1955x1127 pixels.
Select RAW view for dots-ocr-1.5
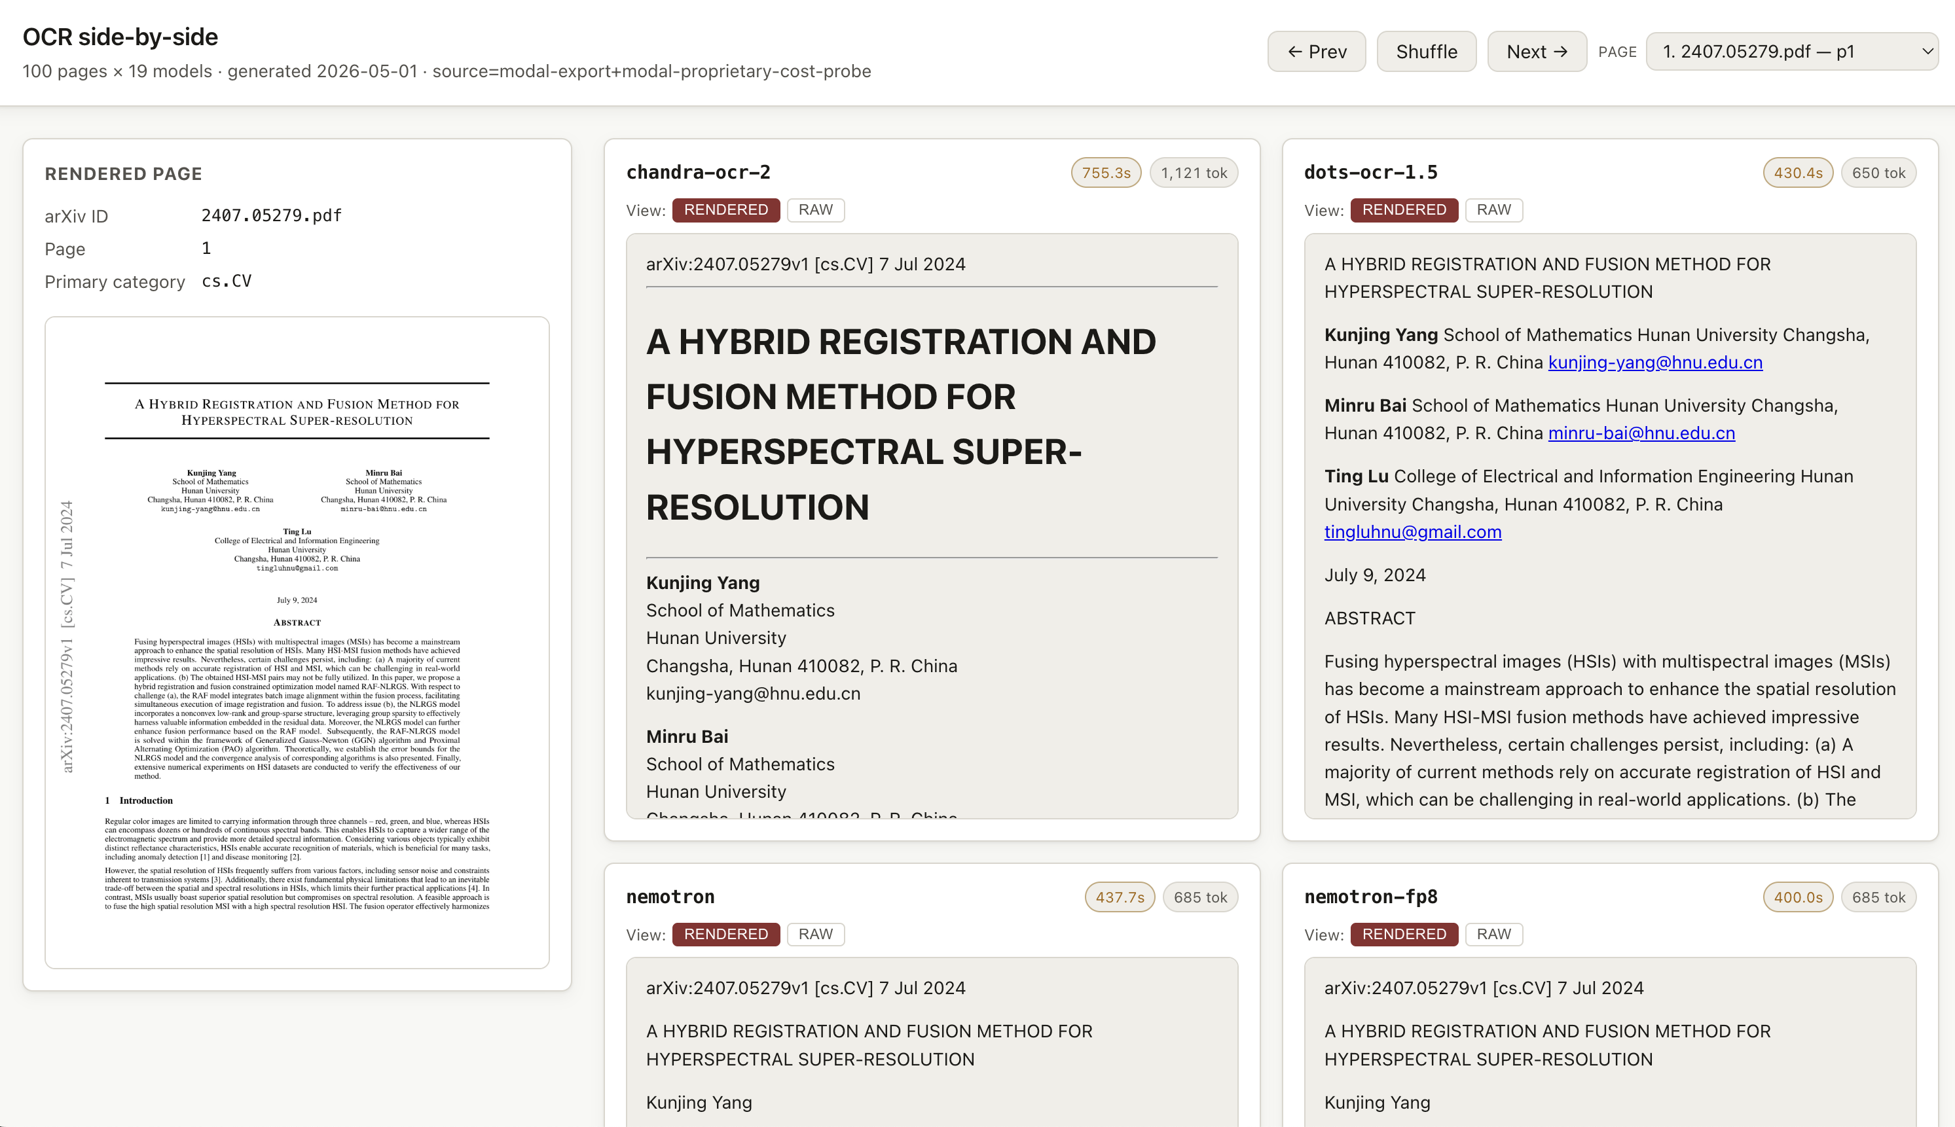[x=1493, y=210]
